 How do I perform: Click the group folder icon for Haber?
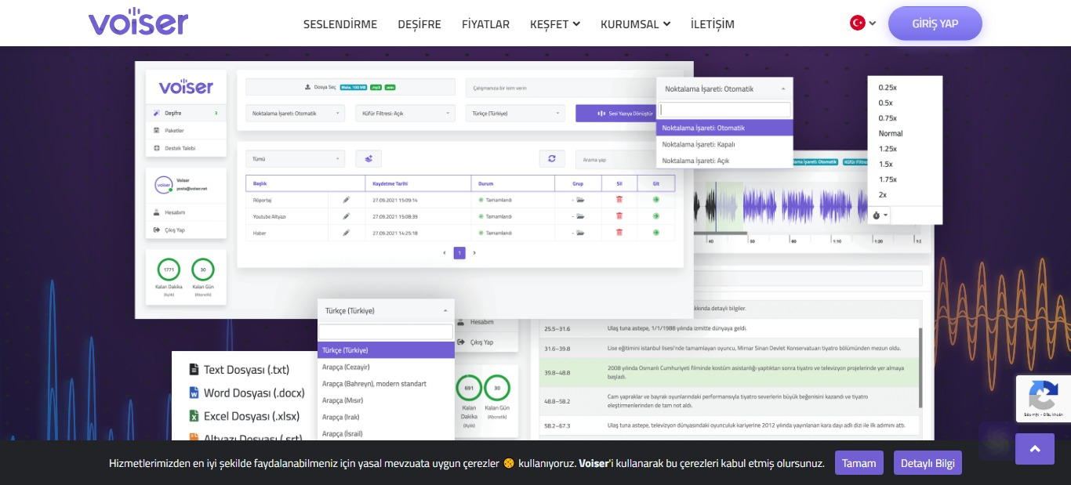pyautogui.click(x=580, y=233)
